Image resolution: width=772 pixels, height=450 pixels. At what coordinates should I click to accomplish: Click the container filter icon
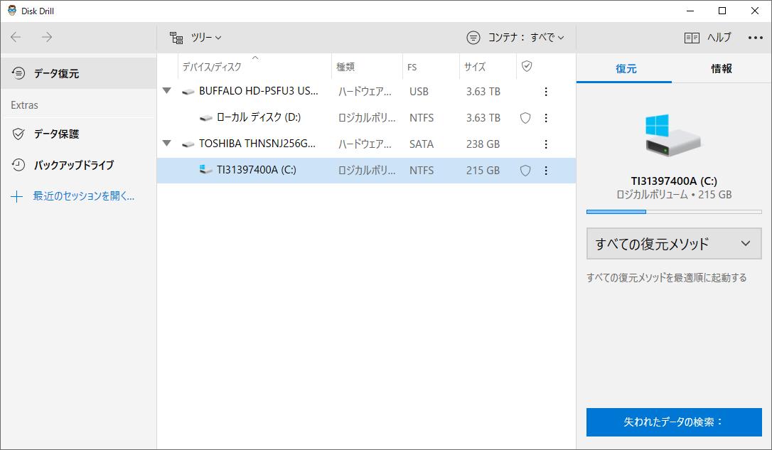click(x=473, y=38)
